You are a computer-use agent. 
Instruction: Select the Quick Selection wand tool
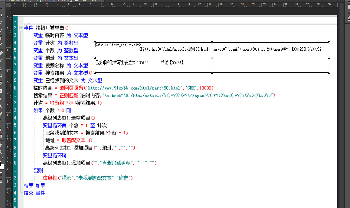[1, 30]
